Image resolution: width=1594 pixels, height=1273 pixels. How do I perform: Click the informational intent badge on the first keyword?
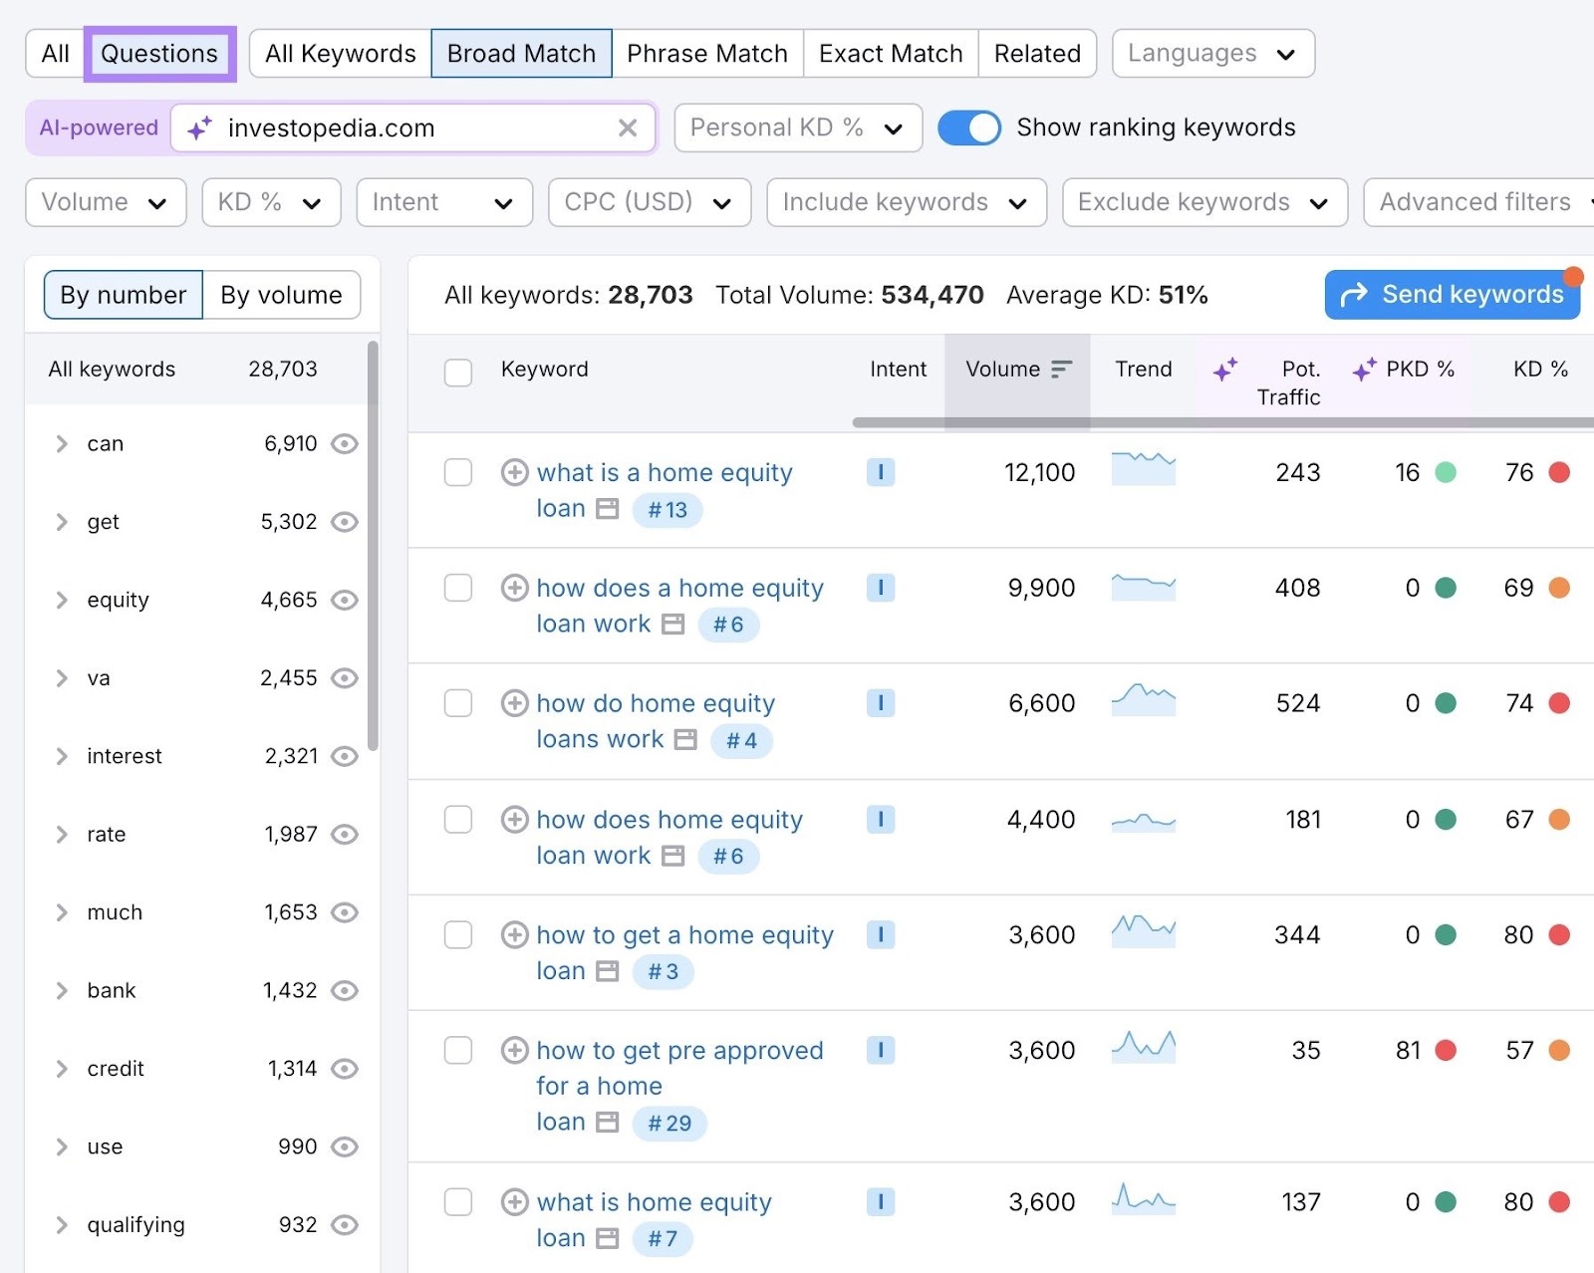pyautogui.click(x=880, y=472)
